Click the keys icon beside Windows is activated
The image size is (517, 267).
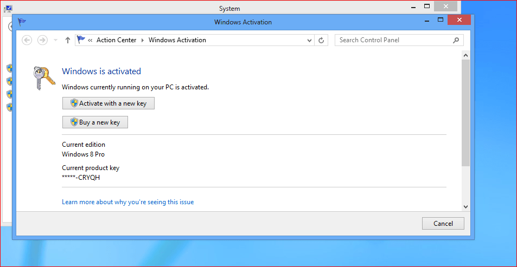pos(44,77)
